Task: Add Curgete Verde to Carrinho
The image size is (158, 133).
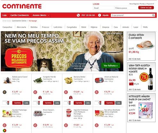Action: (48, 103)
